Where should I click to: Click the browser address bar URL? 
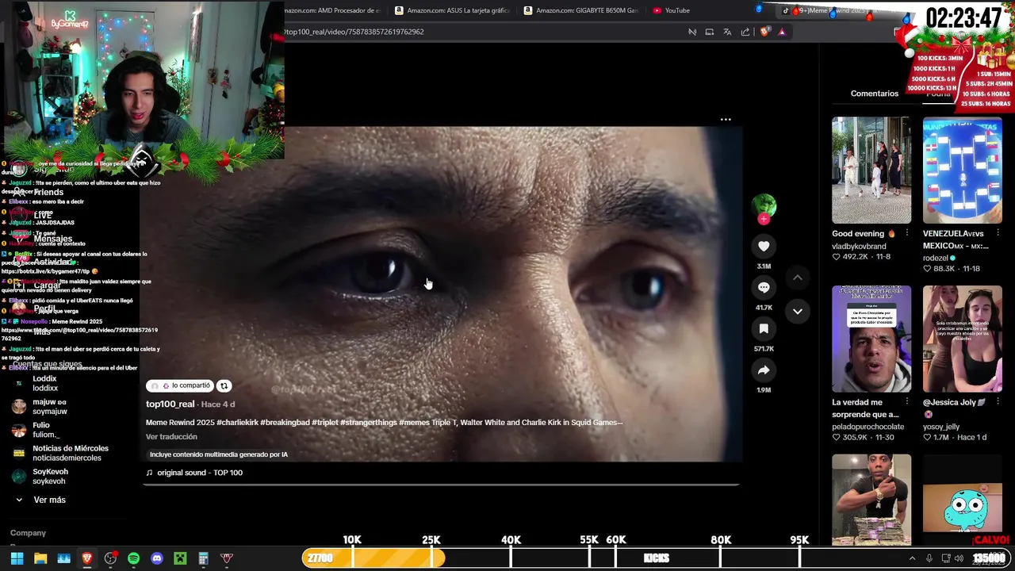click(x=354, y=32)
